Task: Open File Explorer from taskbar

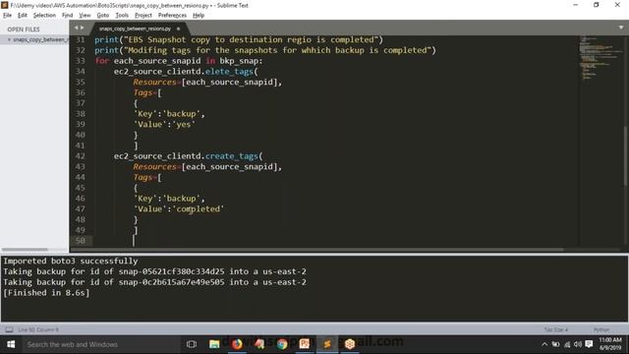Action: tap(214, 344)
